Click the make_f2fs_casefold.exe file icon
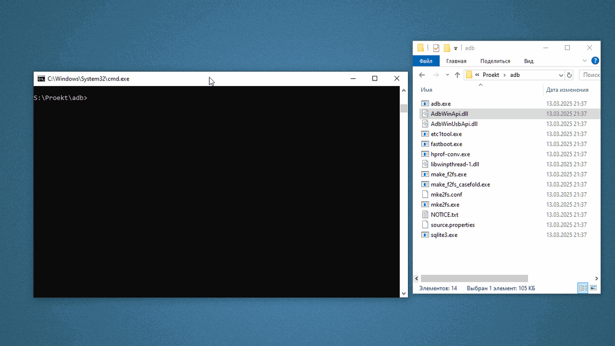 tap(425, 184)
